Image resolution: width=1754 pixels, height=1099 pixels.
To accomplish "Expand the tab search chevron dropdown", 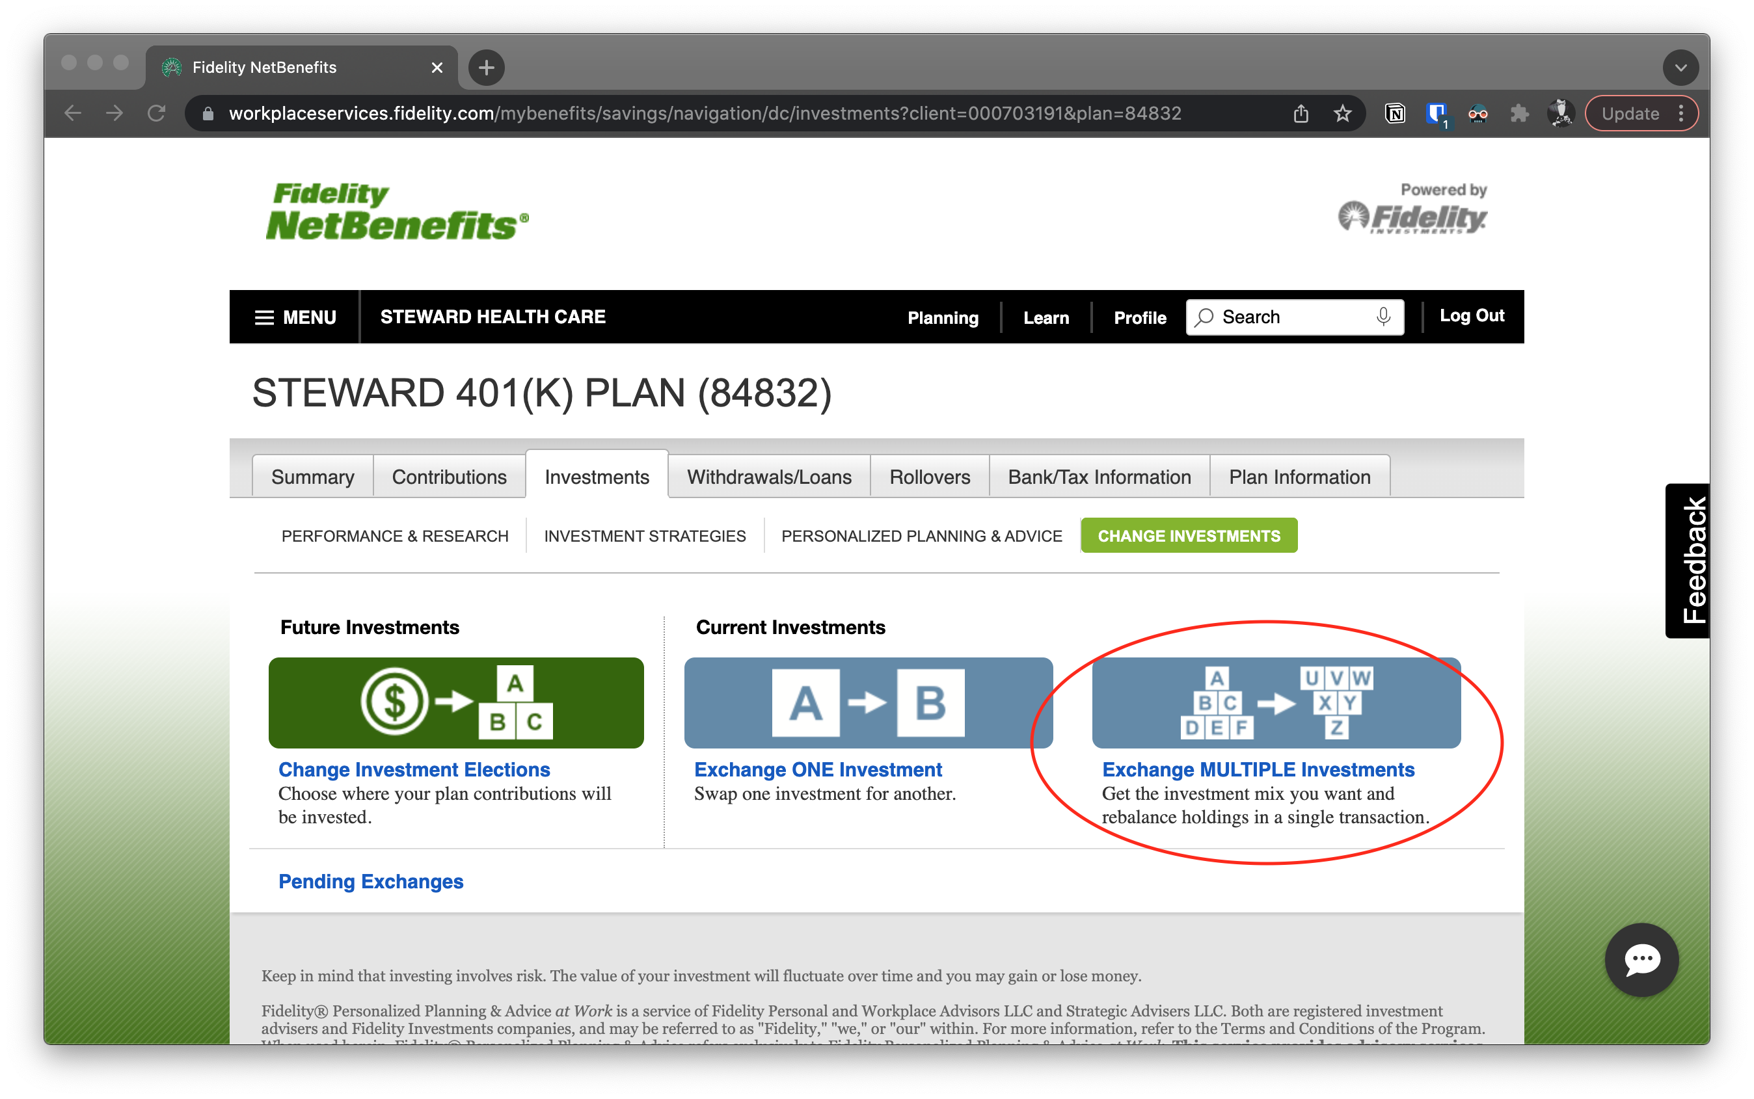I will coord(1680,68).
